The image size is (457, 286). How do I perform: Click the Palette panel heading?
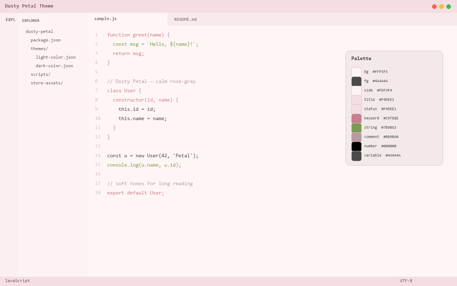361,58
